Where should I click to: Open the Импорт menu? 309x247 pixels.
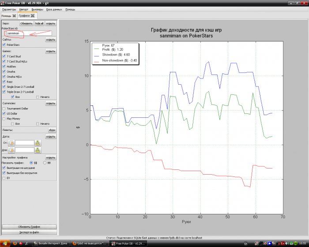24,9
